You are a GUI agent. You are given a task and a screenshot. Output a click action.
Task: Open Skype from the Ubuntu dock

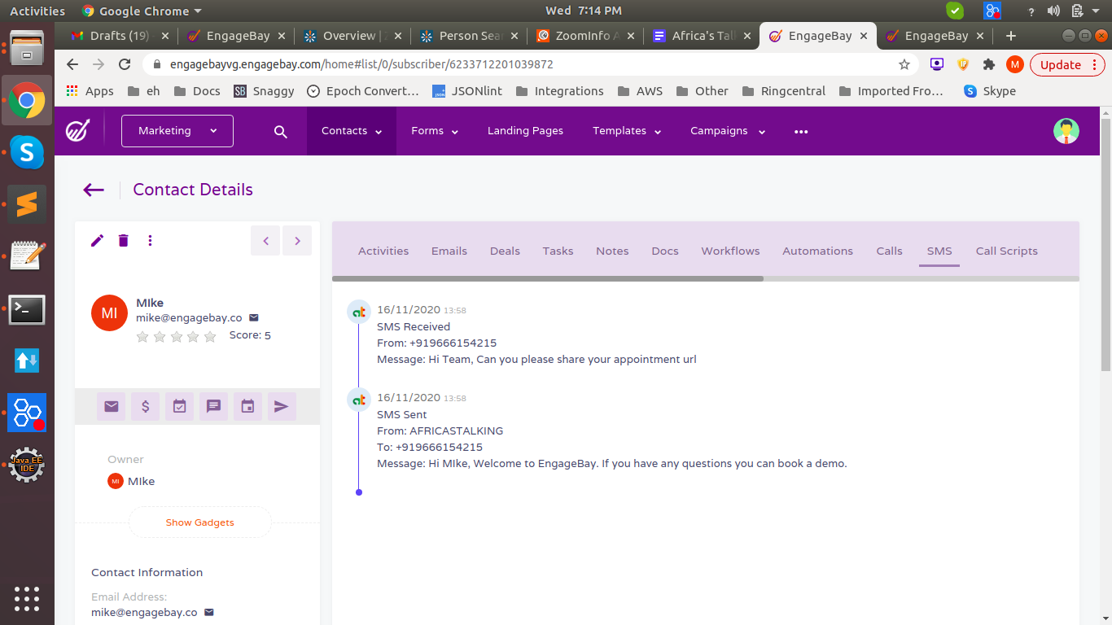click(x=27, y=152)
